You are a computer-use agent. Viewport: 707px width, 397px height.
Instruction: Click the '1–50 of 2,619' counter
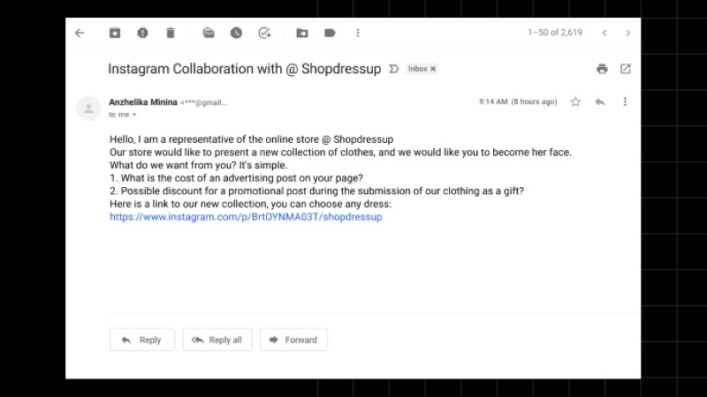(555, 33)
